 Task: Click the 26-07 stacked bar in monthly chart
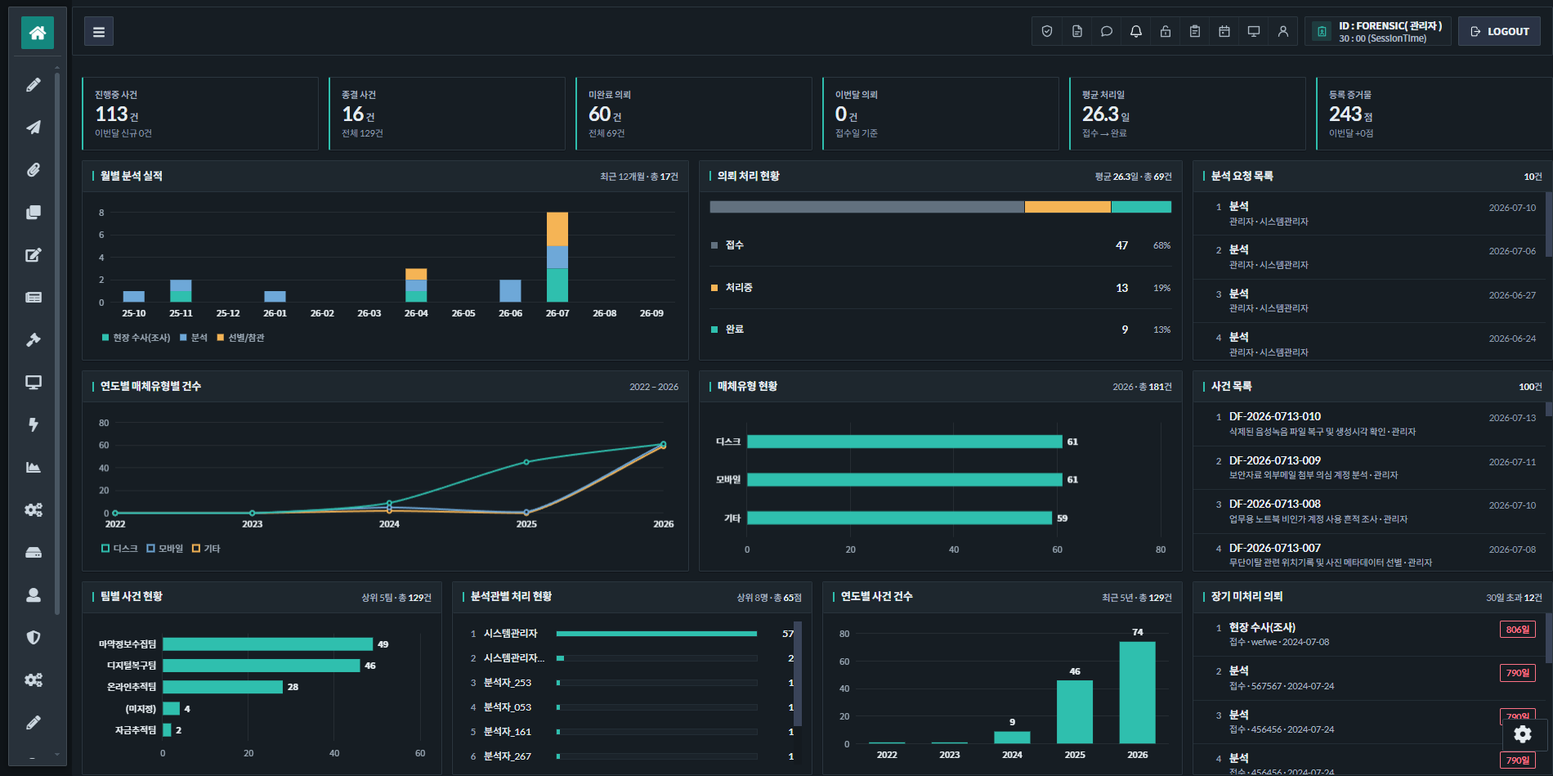coord(557,257)
